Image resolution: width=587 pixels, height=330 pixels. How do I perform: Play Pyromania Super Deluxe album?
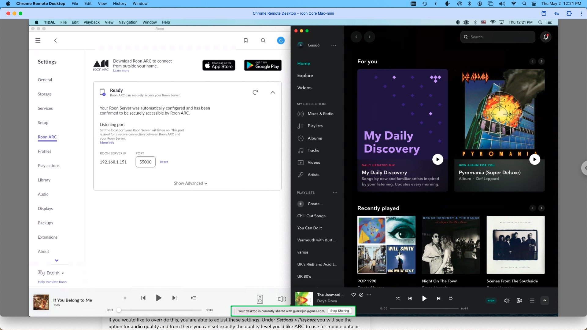coord(535,159)
